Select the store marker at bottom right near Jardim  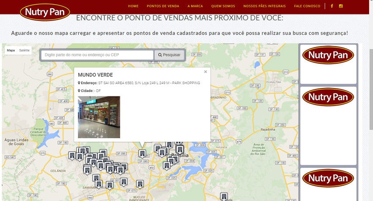click(x=223, y=197)
